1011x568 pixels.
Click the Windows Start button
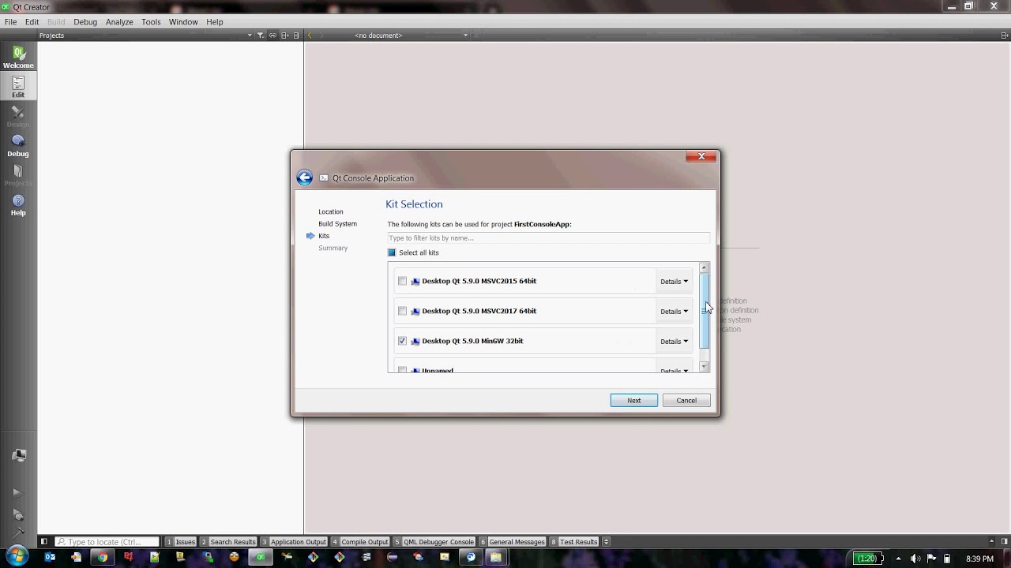17,557
